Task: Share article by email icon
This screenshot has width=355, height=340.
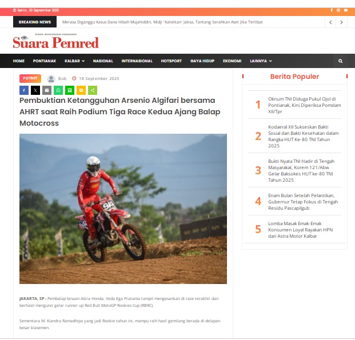Action: [47, 90]
